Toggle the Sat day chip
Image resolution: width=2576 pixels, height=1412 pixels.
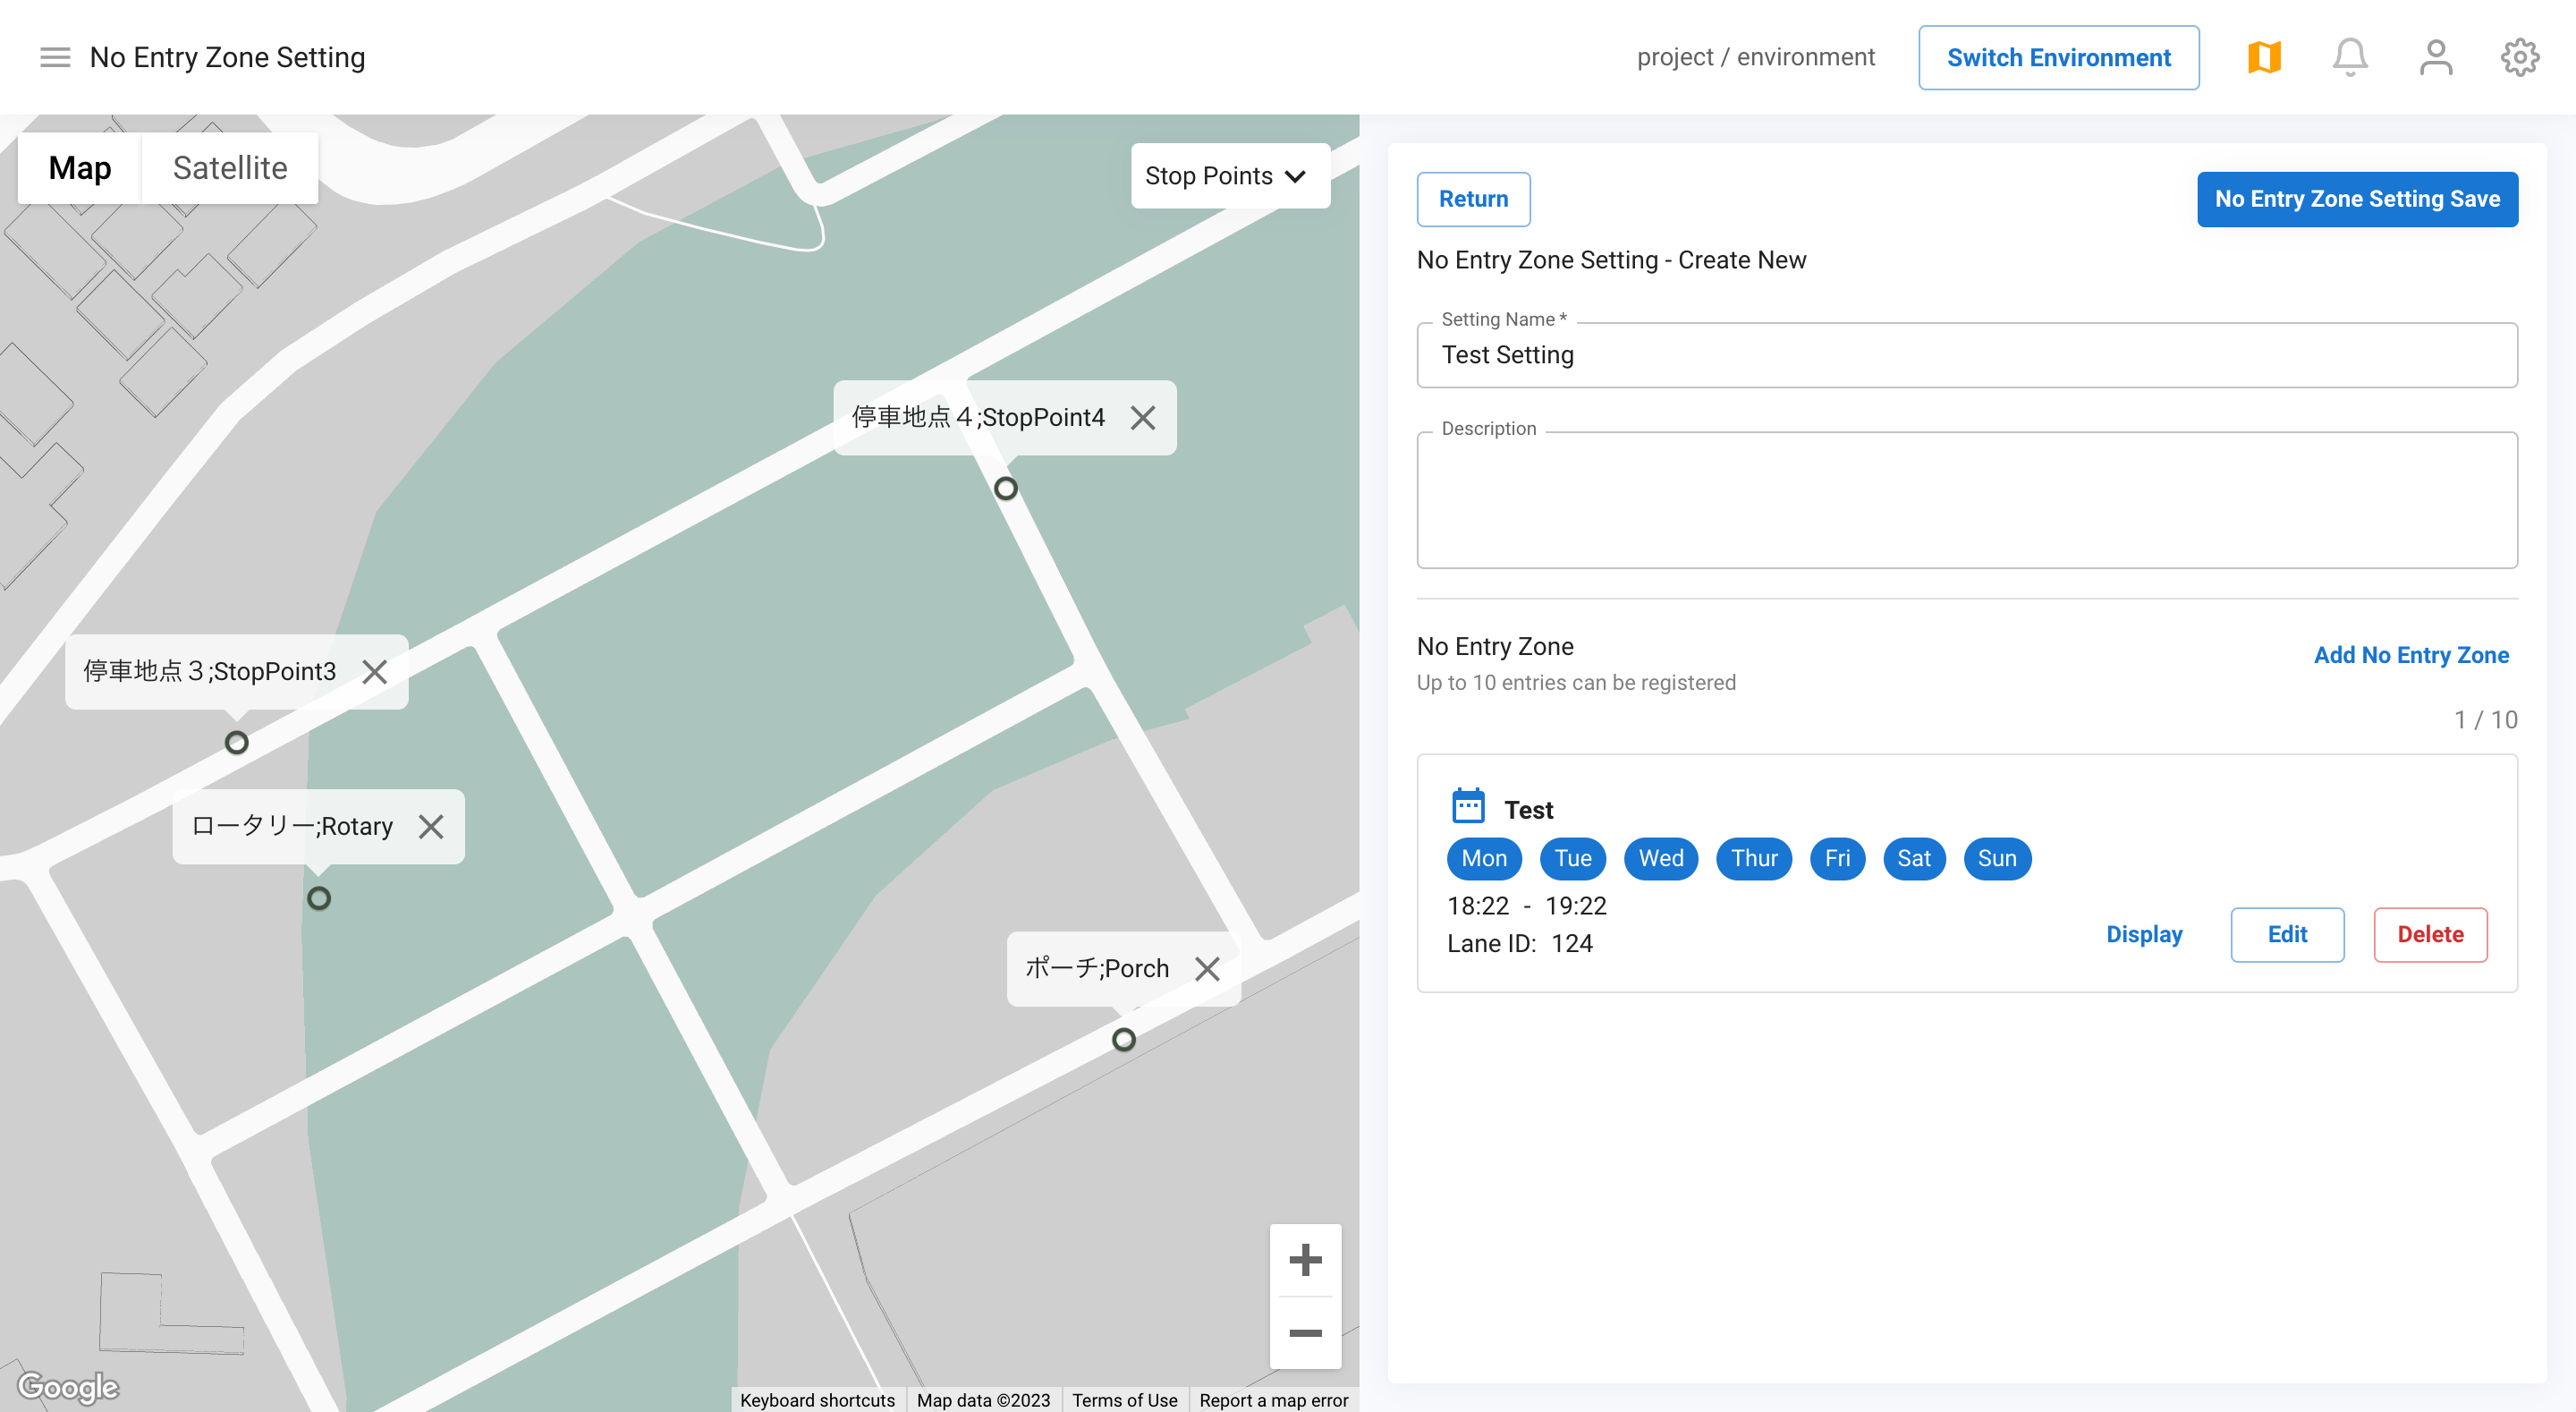[1914, 859]
